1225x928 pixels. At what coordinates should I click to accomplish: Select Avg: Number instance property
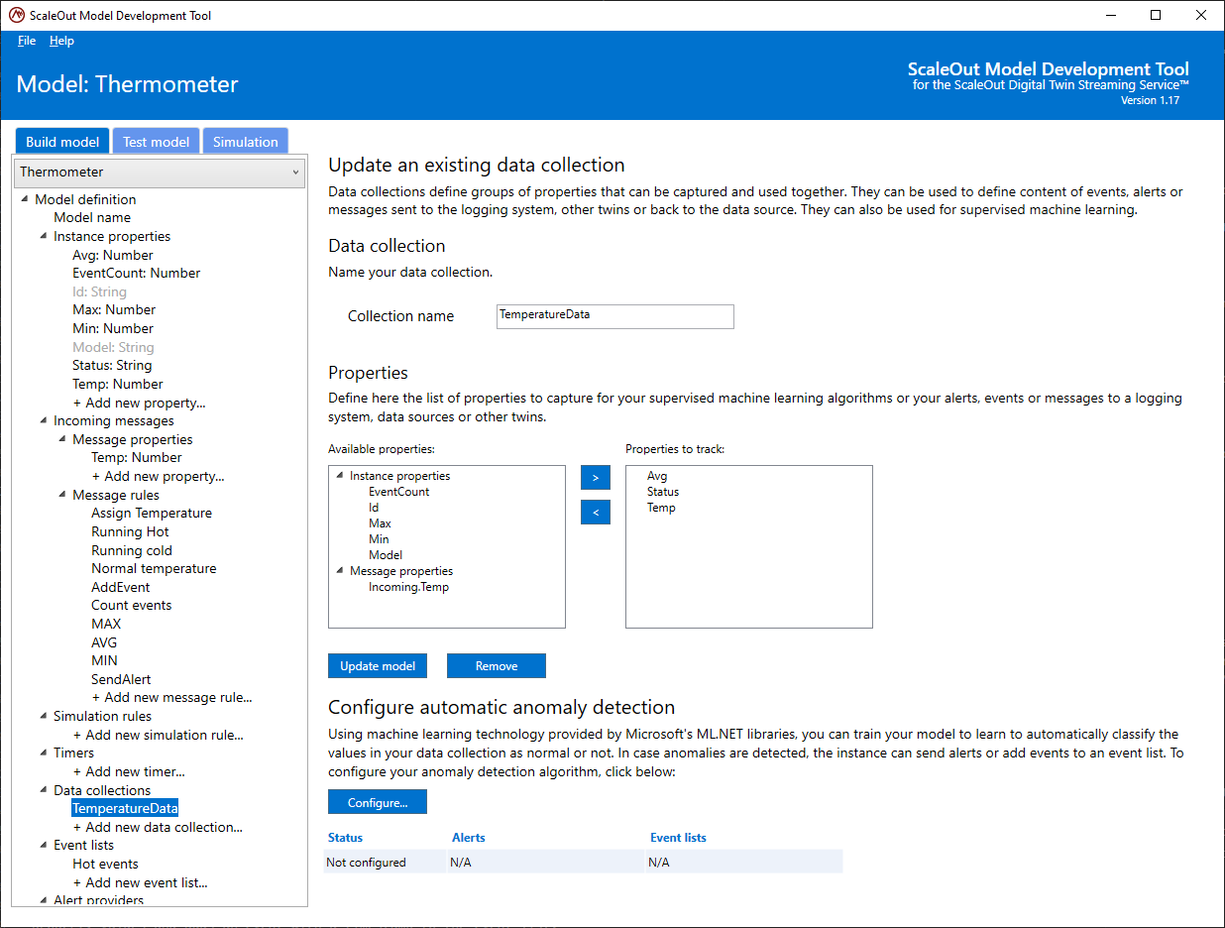pyautogui.click(x=113, y=255)
